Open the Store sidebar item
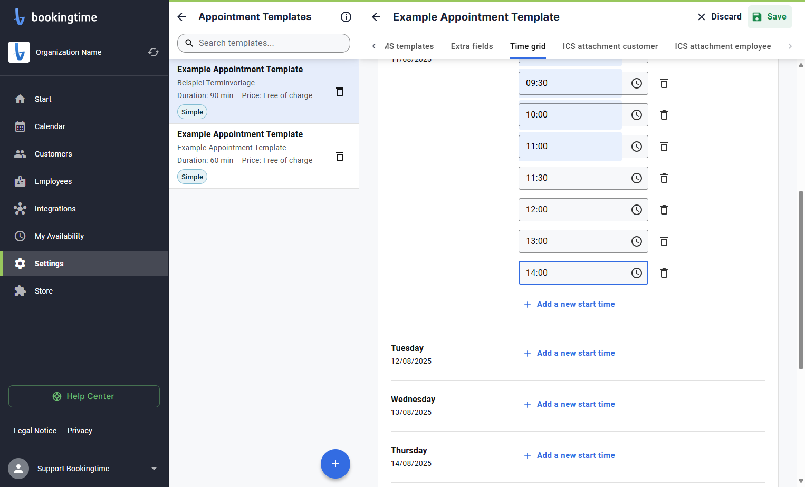Image resolution: width=805 pixels, height=487 pixels. (84, 291)
